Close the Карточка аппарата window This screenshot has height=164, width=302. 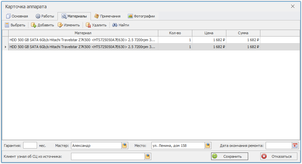tap(292, 6)
